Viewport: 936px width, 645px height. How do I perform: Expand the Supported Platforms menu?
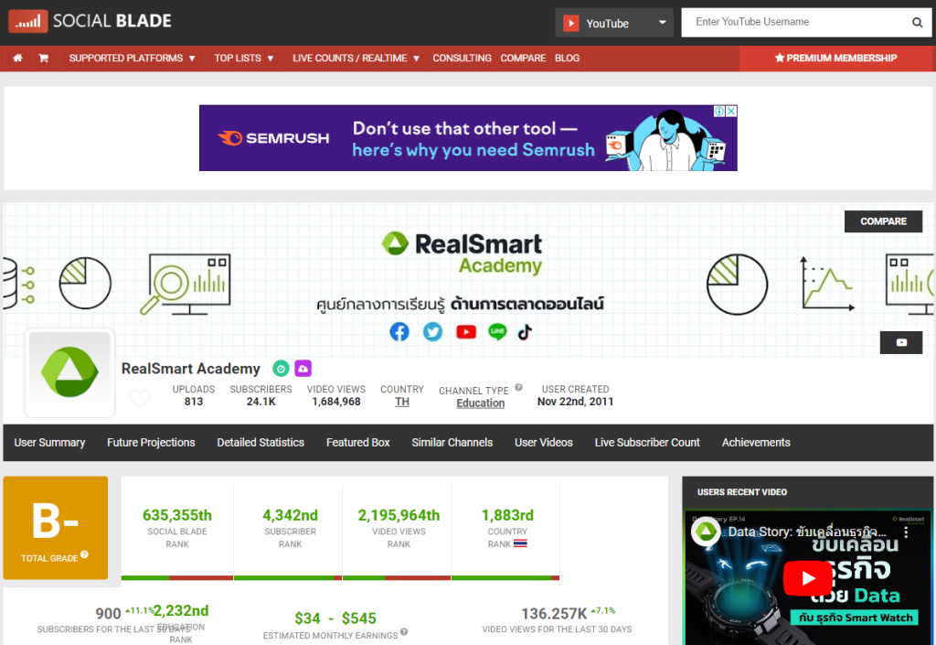click(x=133, y=58)
